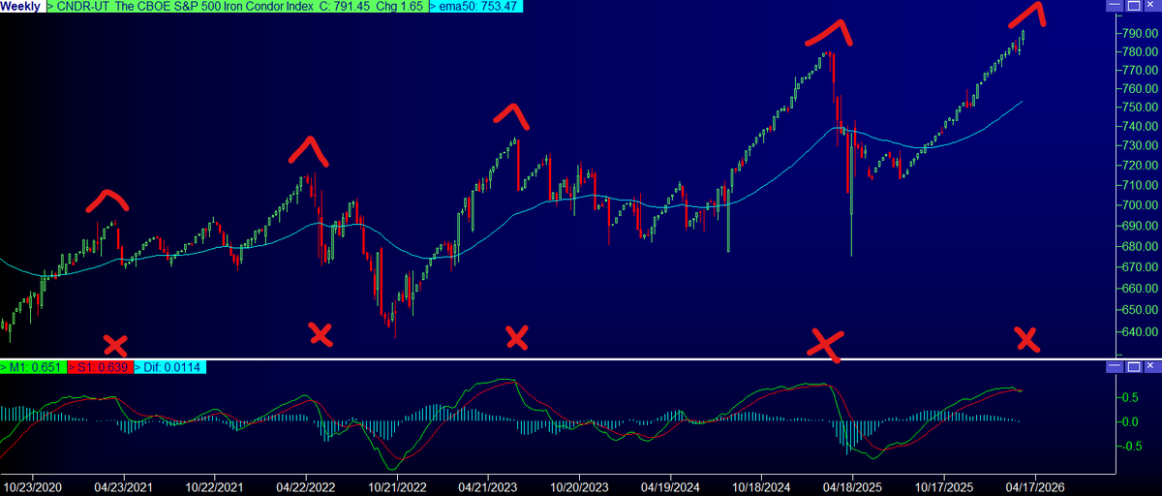This screenshot has height=496, width=1162.
Task: Click the 750.00 price axis label
Action: coord(1140,108)
